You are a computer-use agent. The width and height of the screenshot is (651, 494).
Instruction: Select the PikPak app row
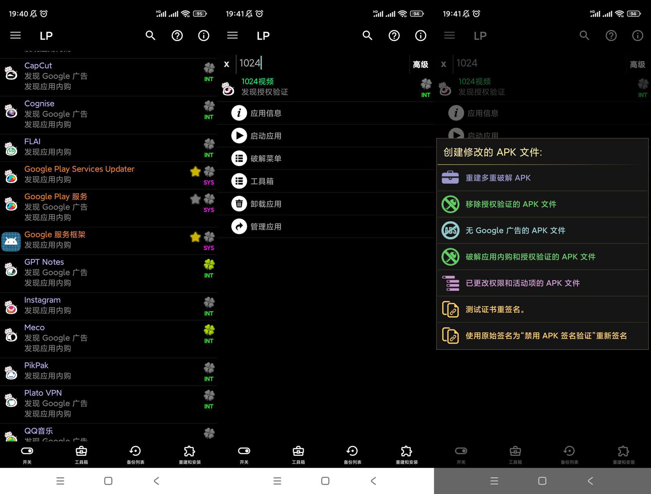click(x=108, y=372)
